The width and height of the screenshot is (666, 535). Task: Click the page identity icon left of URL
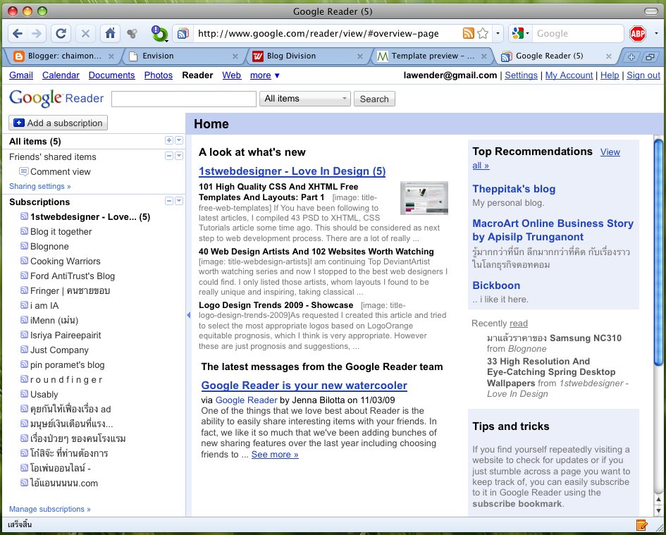point(183,33)
